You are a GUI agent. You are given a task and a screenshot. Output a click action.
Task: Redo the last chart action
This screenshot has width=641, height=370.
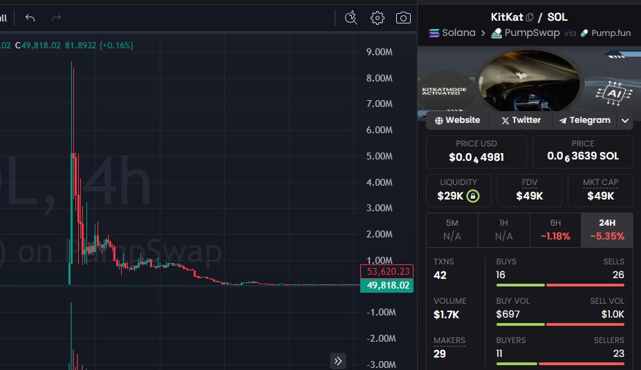[56, 18]
